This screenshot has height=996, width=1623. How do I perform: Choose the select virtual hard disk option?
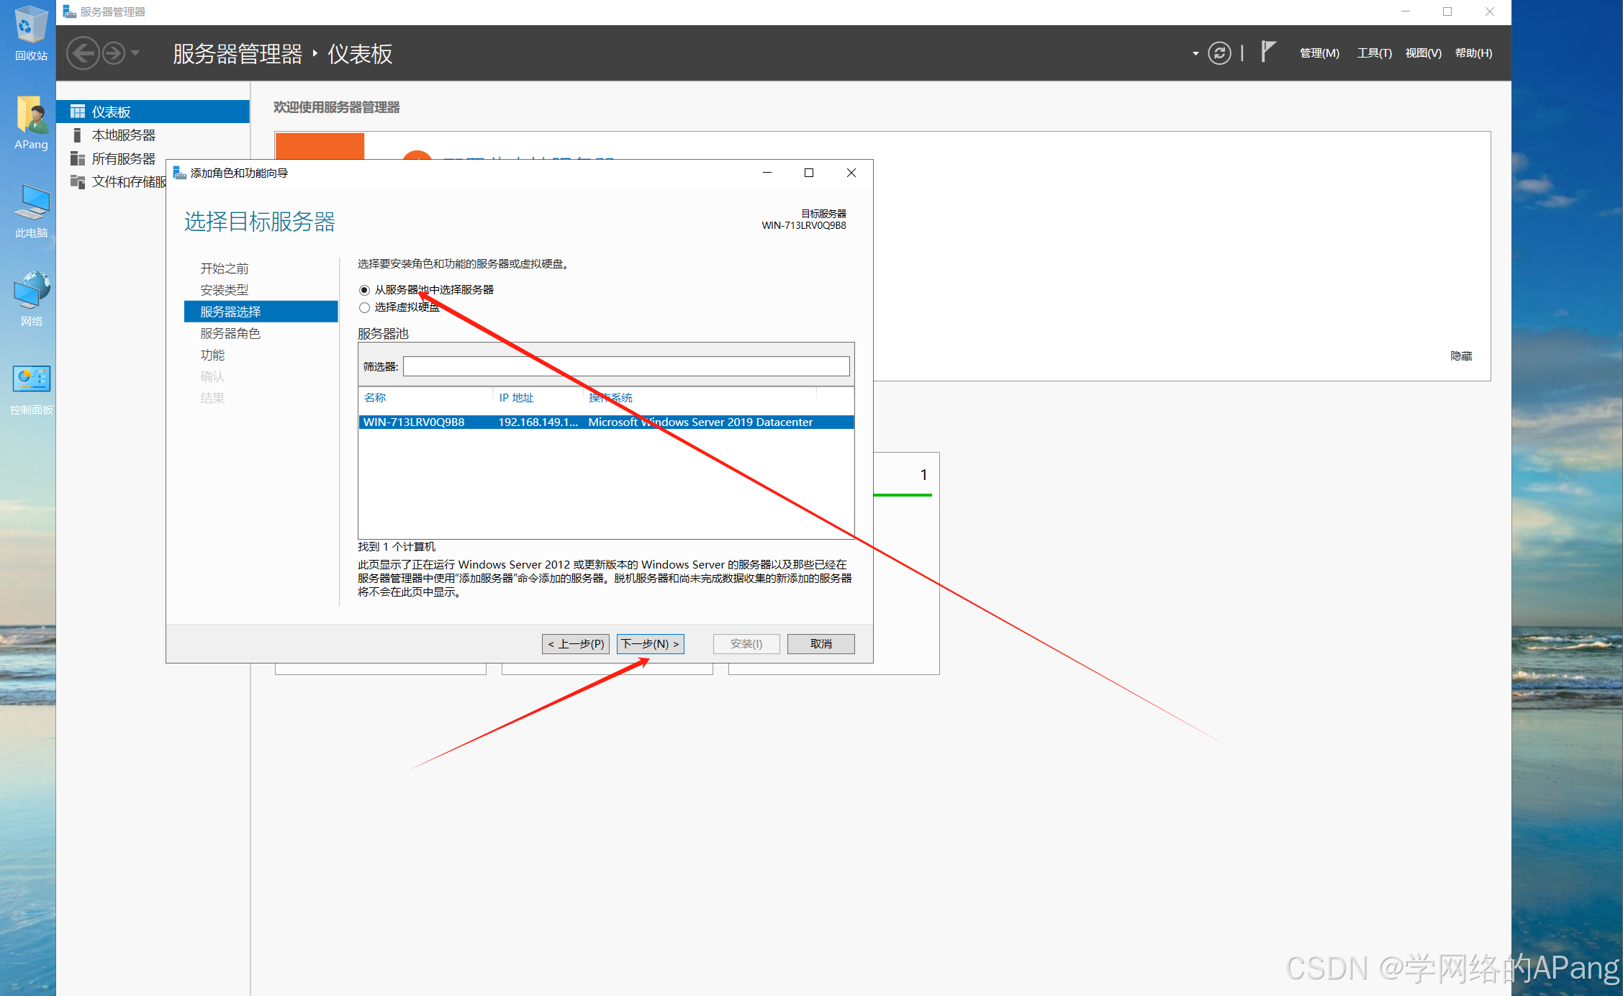point(365,307)
